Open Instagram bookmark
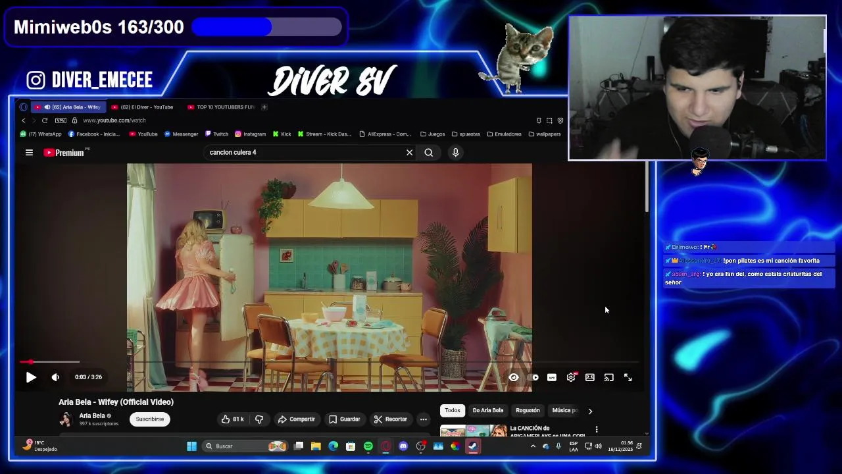The width and height of the screenshot is (842, 474). pos(251,134)
